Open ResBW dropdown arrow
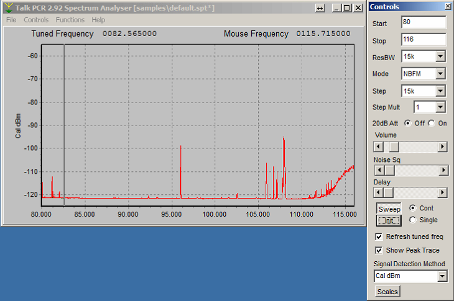The image size is (454, 301). 440,56
